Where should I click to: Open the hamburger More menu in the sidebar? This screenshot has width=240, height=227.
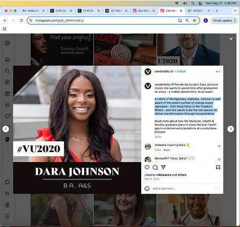[7, 216]
